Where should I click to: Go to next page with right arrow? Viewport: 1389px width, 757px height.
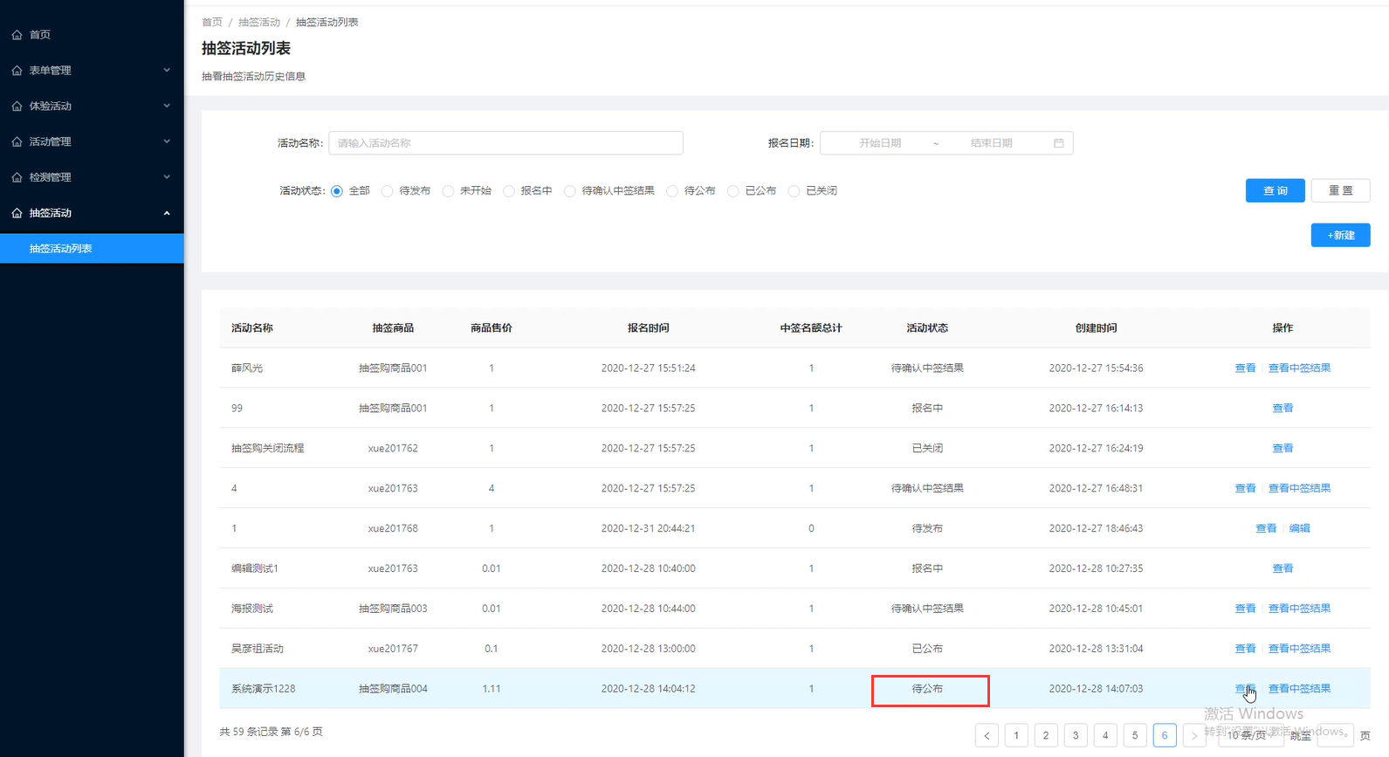[1194, 735]
